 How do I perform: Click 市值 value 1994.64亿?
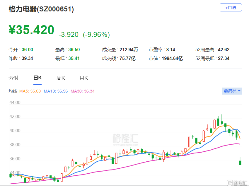pyautogui.click(x=172, y=58)
